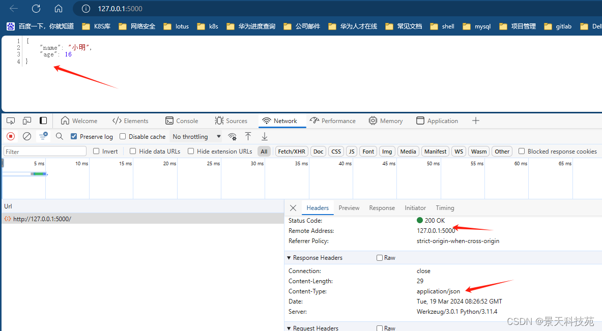This screenshot has width=602, height=331.
Task: Filter requests by Doc
Action: tap(318, 152)
